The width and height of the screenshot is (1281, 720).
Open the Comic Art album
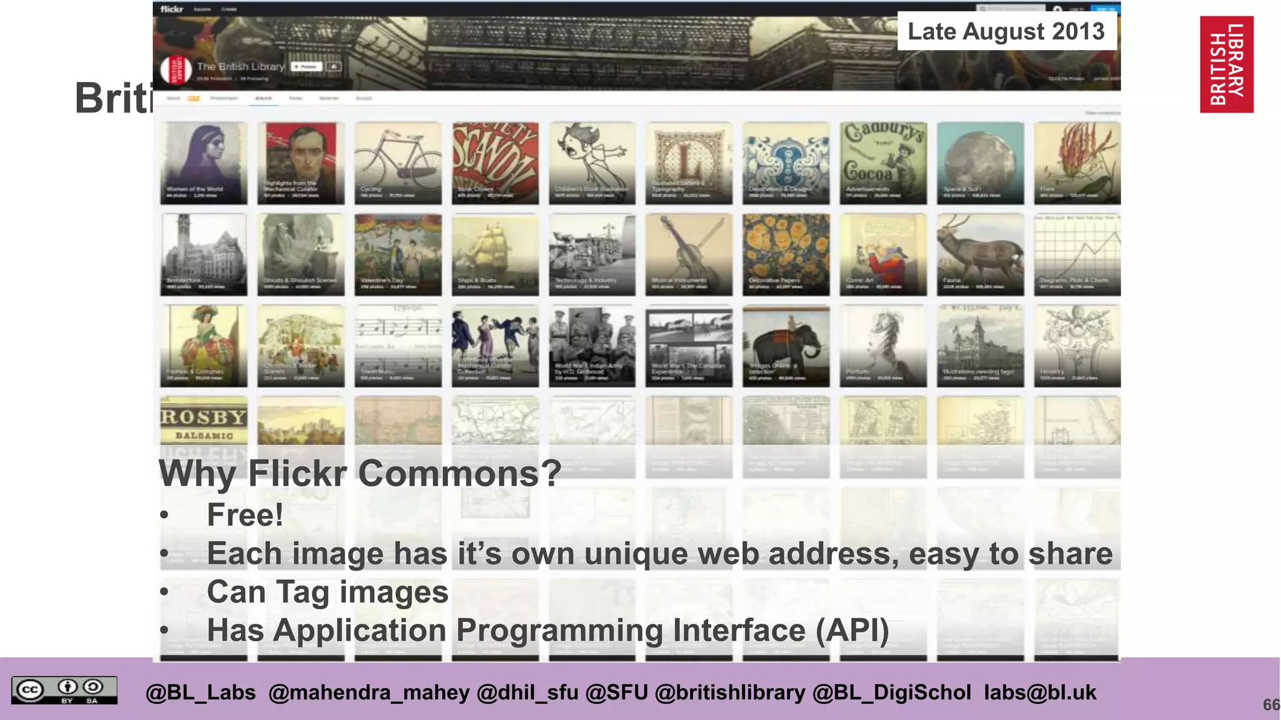coord(883,254)
